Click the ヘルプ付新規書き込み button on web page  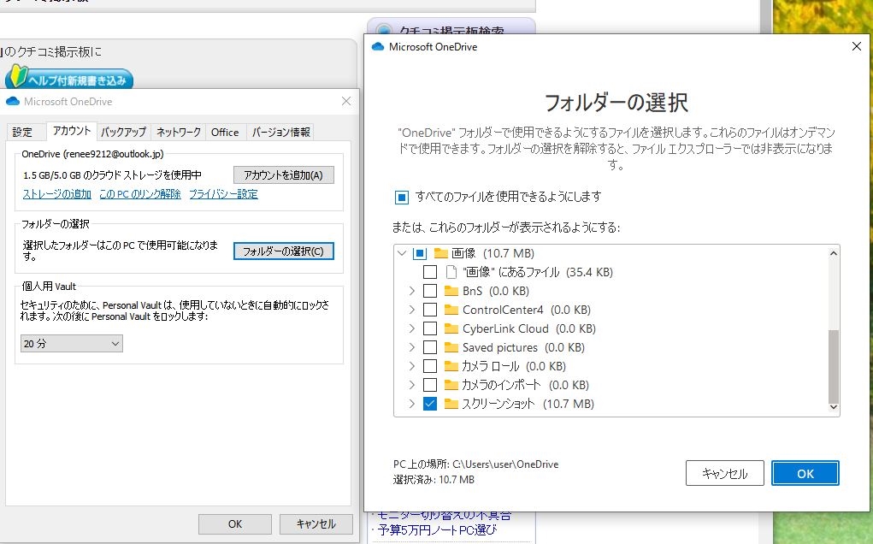pyautogui.click(x=69, y=79)
